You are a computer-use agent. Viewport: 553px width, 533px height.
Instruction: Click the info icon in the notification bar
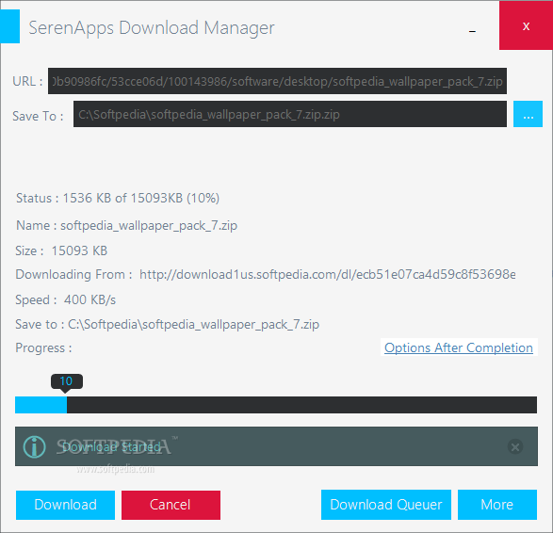pyautogui.click(x=34, y=446)
